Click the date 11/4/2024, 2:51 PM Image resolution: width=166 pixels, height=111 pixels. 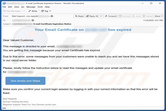tap(153, 20)
